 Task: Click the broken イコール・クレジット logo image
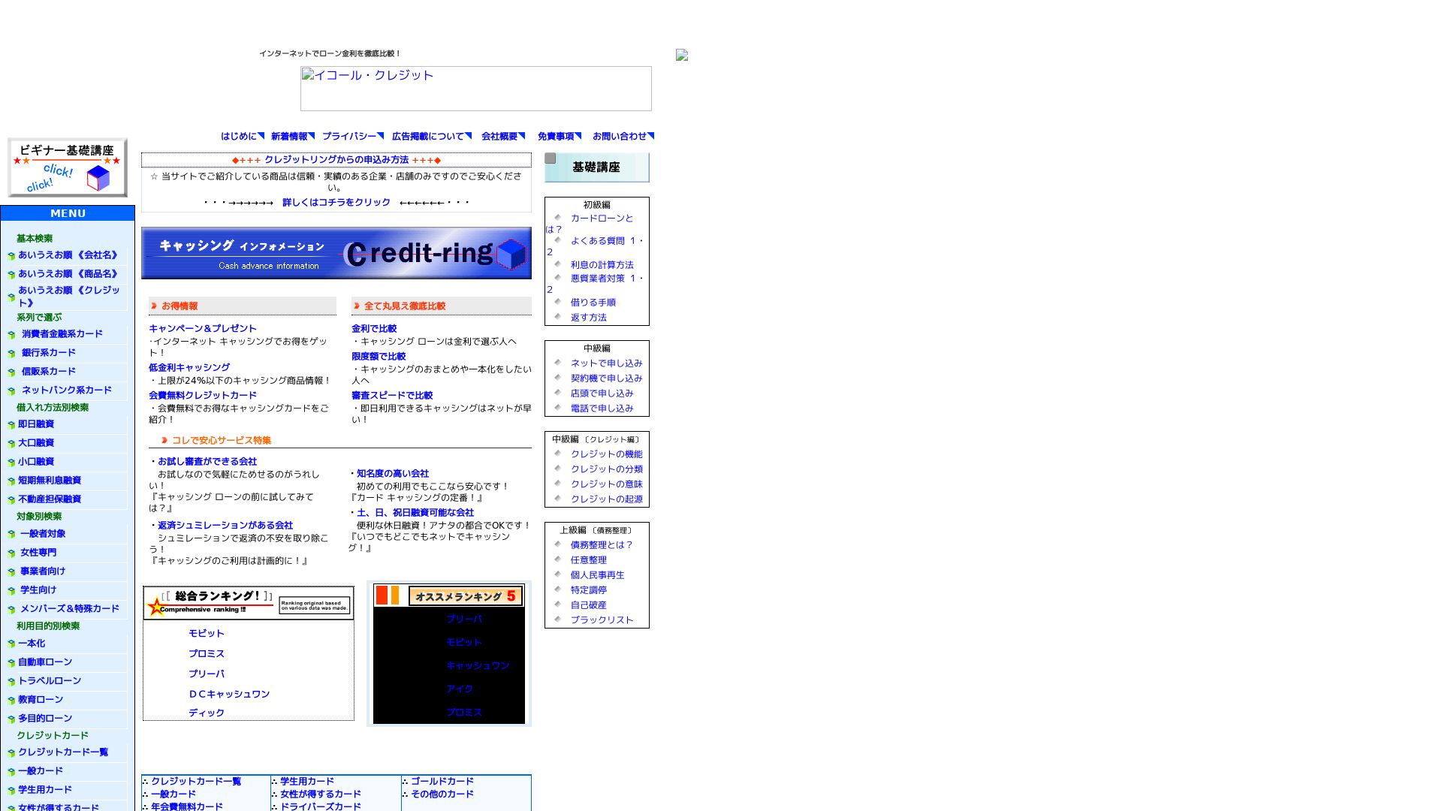tap(475, 89)
